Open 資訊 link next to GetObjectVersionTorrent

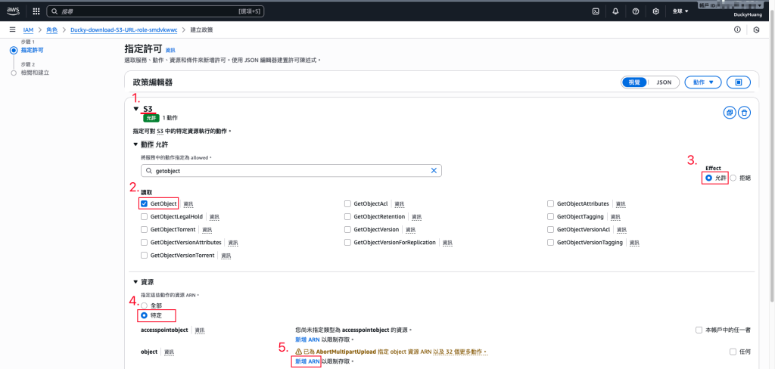click(226, 256)
